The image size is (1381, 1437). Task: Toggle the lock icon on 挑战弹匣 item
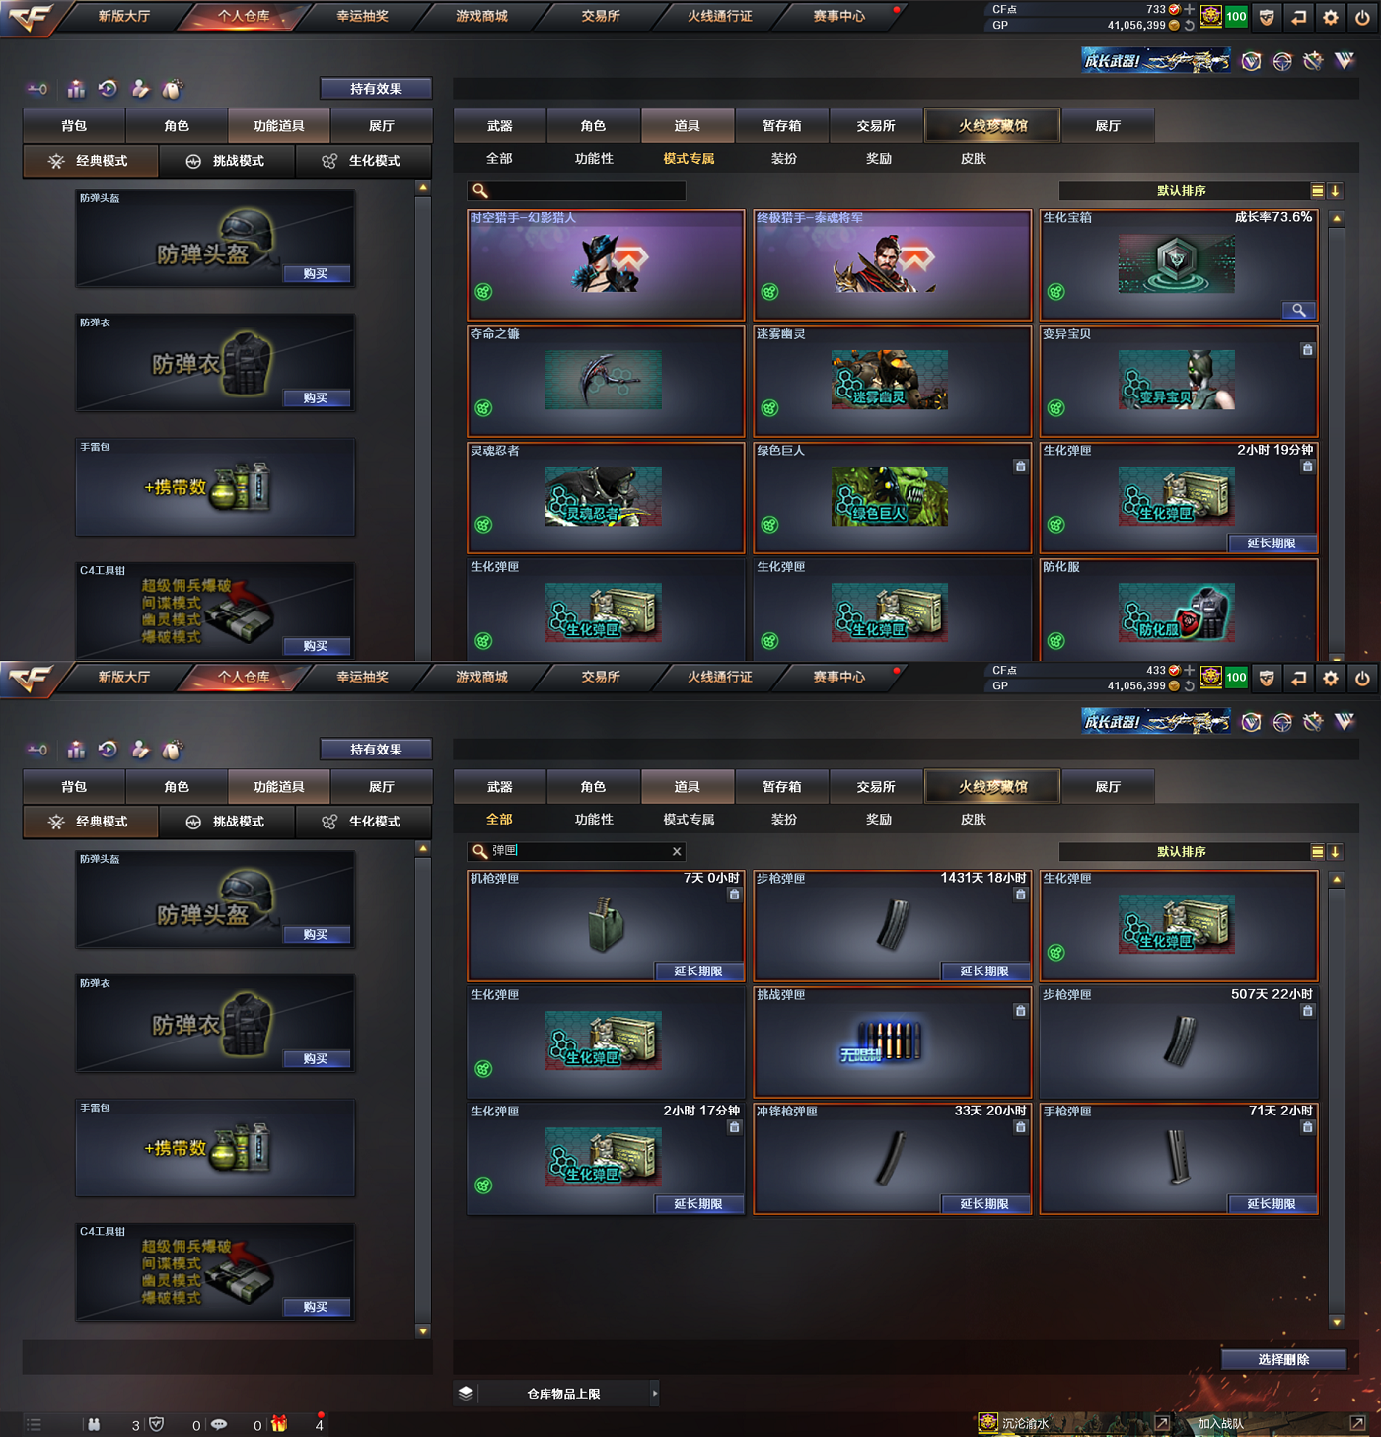1020,1011
